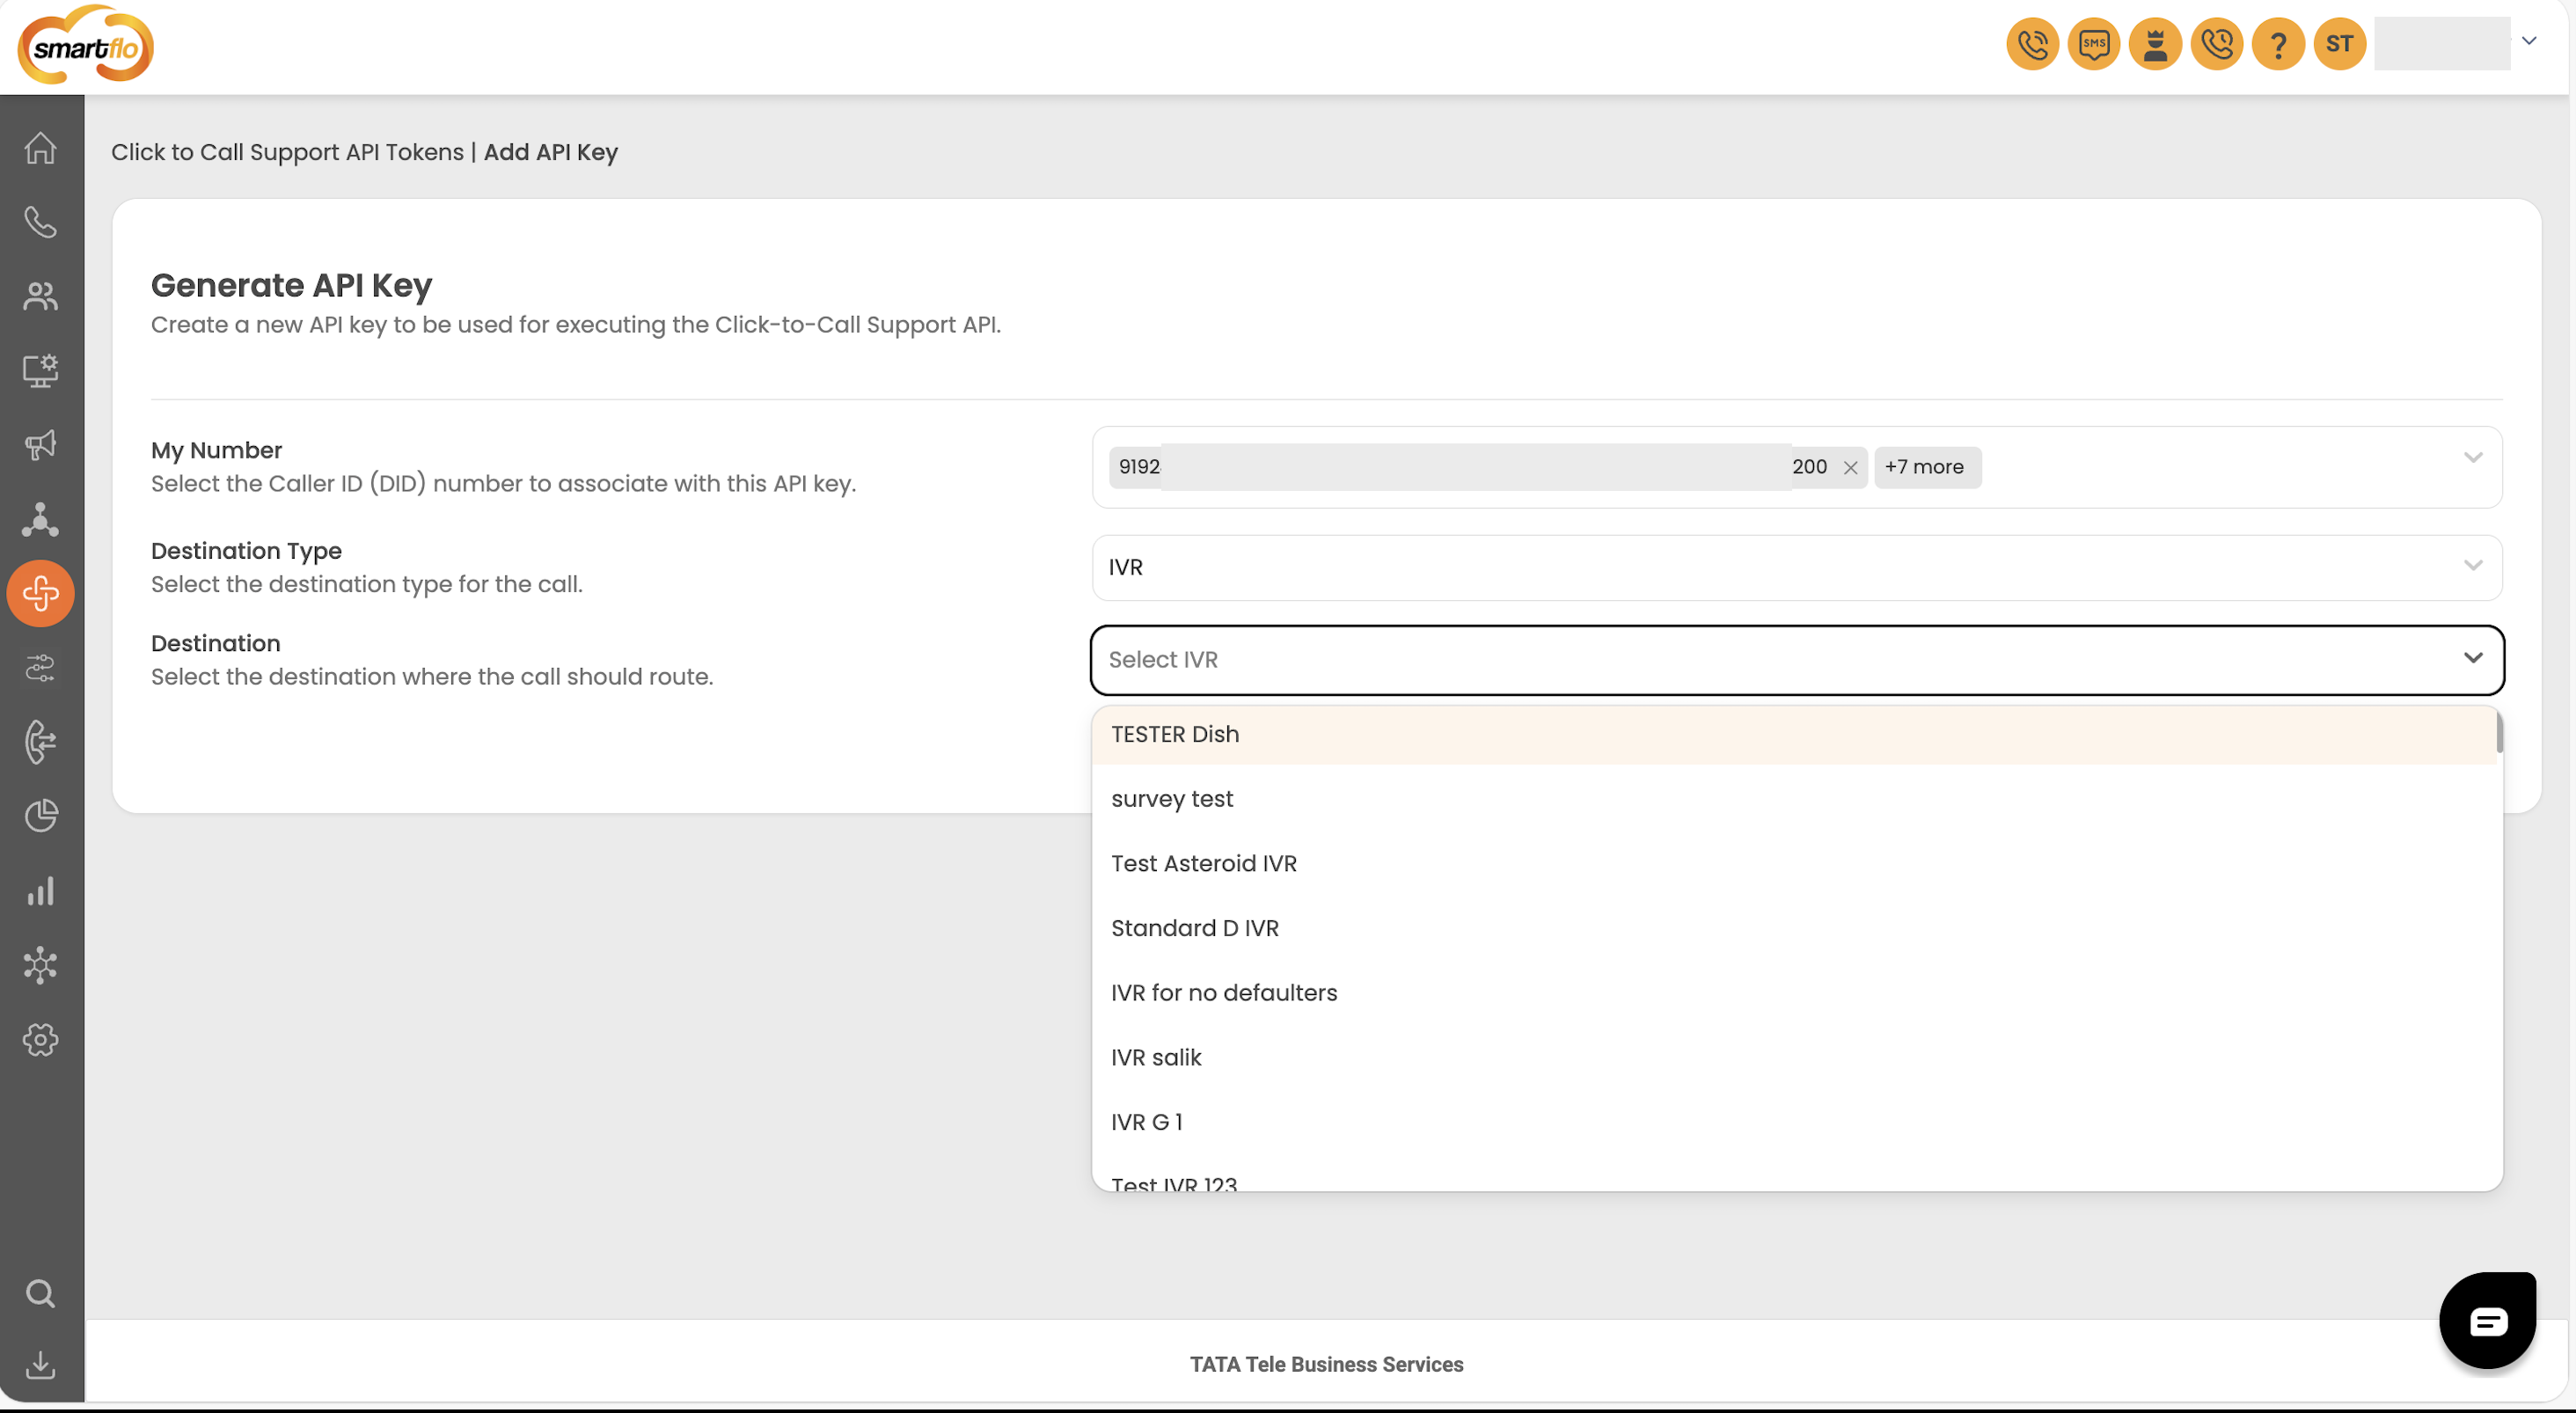
Task: Select IVR G 1 option
Action: point(1795,1123)
